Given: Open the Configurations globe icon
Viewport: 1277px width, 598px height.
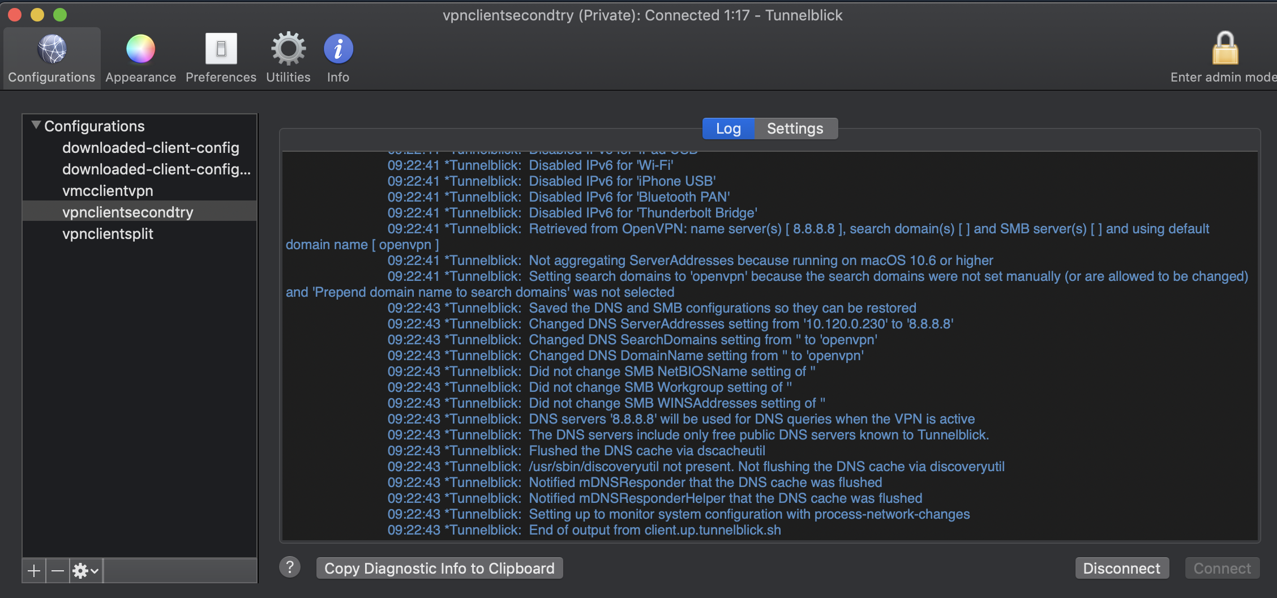Looking at the screenshot, I should [x=52, y=50].
